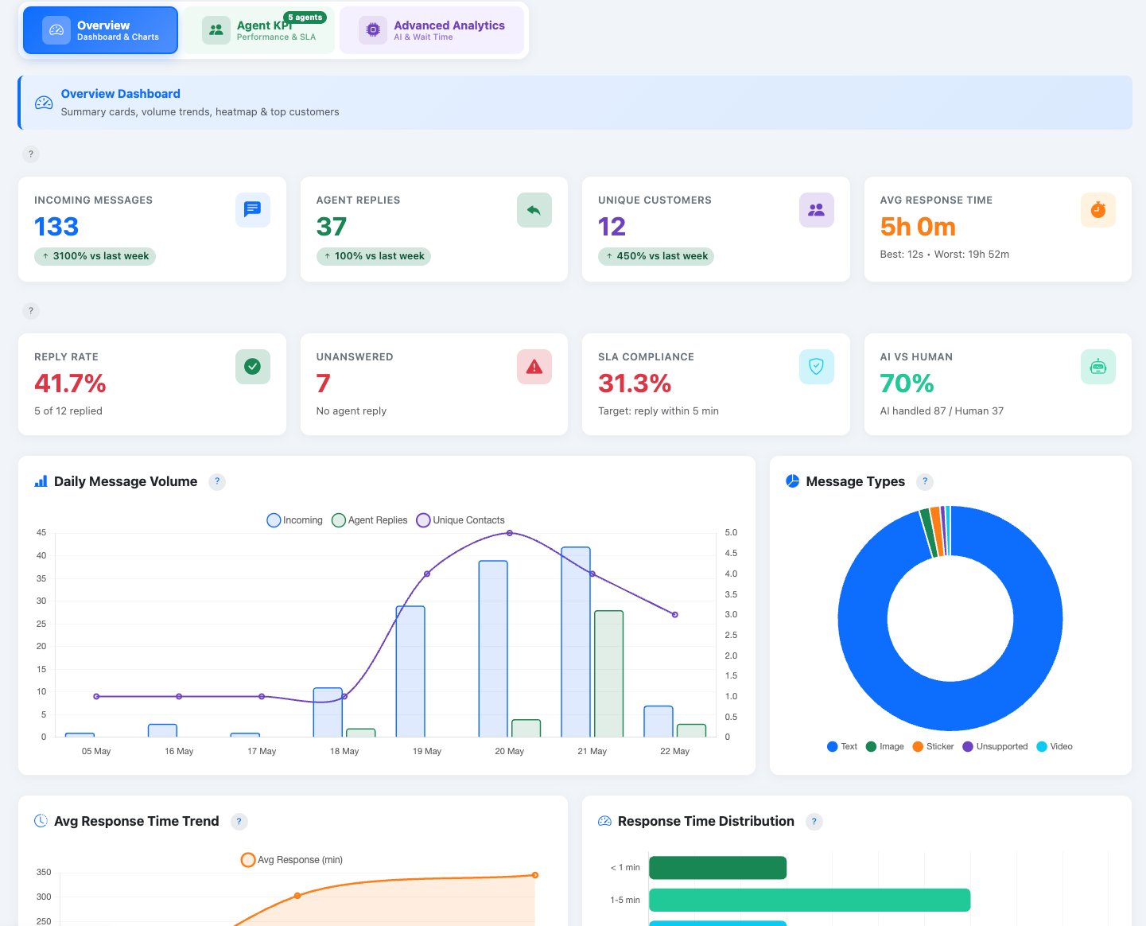
Task: Toggle Sticker slice in Message Types legend
Action: 934,747
